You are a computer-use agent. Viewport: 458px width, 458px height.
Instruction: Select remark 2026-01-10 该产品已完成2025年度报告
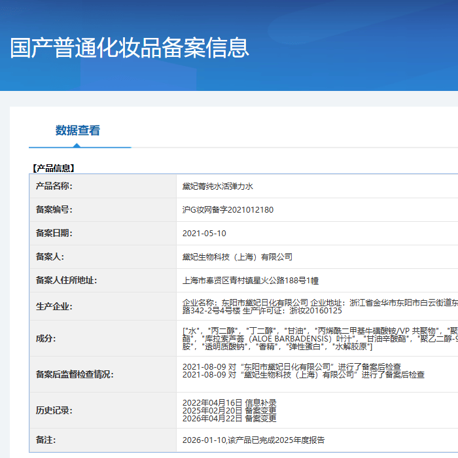point(254,440)
